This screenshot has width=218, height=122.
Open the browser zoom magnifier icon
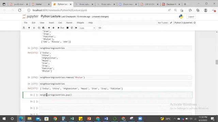click(x=175, y=10)
